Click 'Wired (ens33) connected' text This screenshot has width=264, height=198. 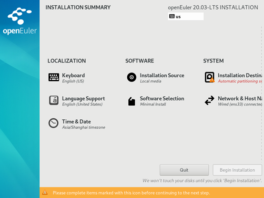click(x=240, y=104)
